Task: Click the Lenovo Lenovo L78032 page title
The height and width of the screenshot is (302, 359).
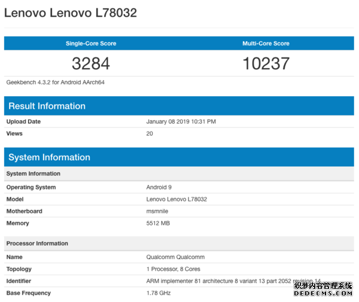Action: pos(71,13)
